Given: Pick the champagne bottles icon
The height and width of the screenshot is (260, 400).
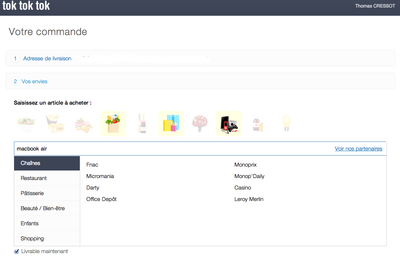Looking at the screenshot, I should [x=142, y=124].
